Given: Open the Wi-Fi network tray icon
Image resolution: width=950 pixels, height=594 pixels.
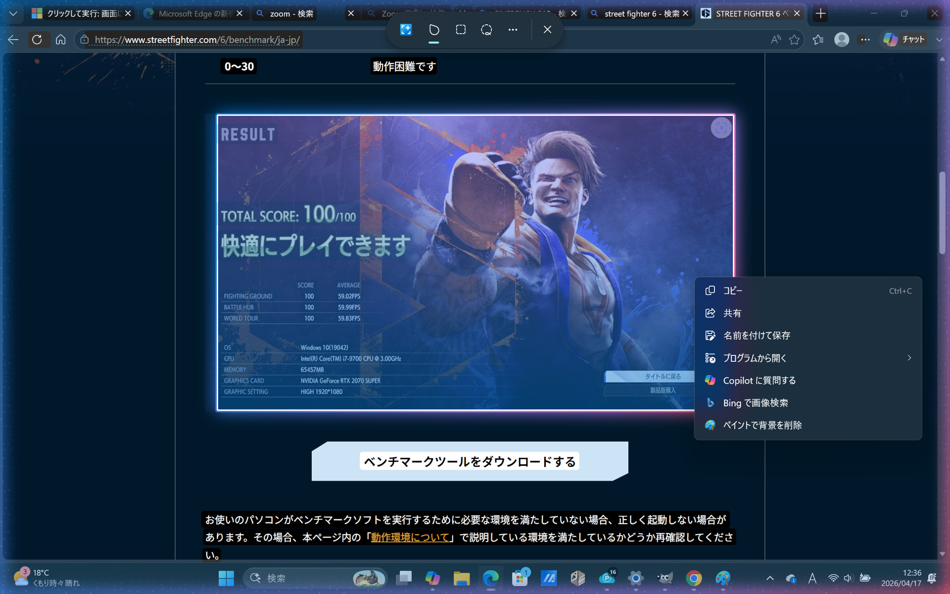Looking at the screenshot, I should coord(833,578).
